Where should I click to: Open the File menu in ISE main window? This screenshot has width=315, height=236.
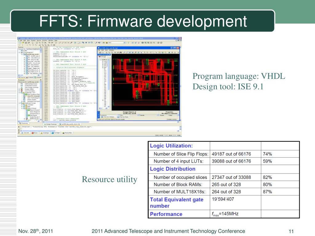21,41
